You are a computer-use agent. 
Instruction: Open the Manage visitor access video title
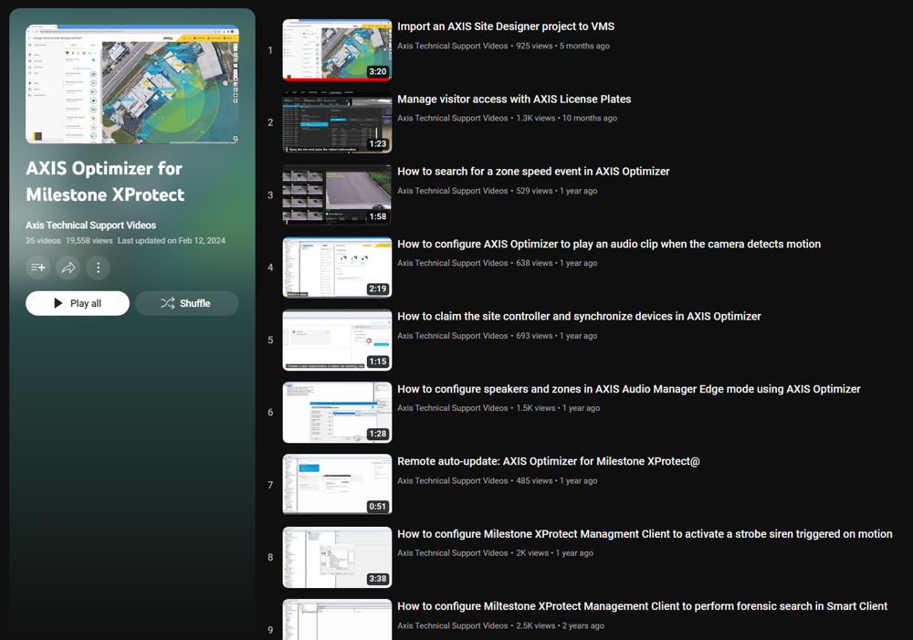514,99
